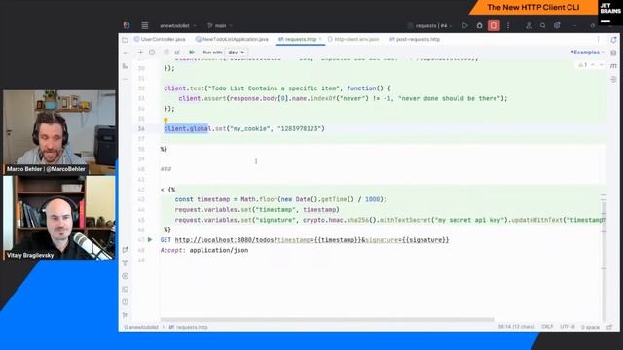Open the Problems tool window icon
This screenshot has width=623, height=350.
[126, 302]
